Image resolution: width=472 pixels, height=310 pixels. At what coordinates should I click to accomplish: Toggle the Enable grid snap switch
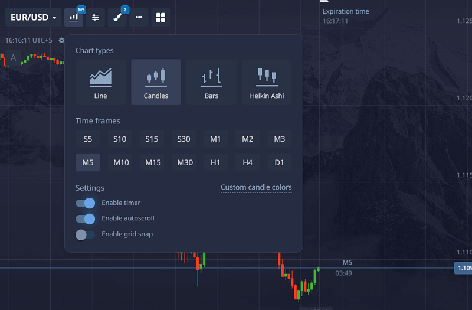[x=85, y=234]
